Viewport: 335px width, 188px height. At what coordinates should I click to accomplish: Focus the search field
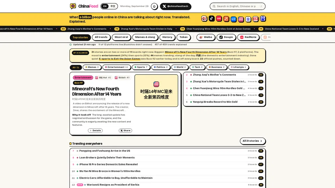click(x=237, y=6)
